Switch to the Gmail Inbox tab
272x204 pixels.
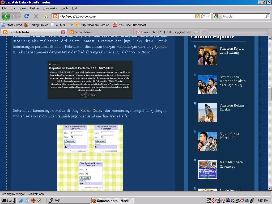coord(166,32)
